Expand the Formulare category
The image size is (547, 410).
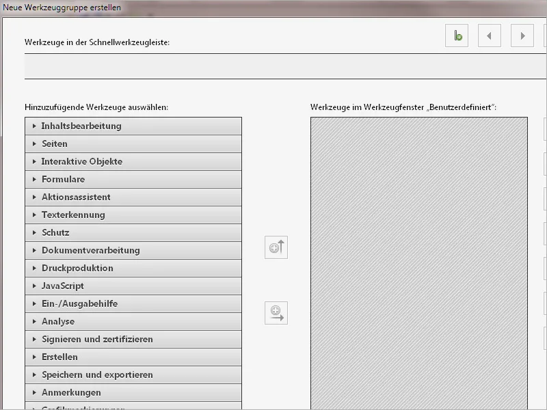133,180
